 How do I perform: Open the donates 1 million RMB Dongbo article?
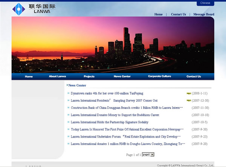(x=128, y=144)
